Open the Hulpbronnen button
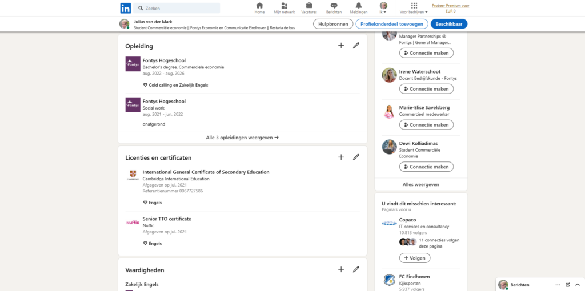The image size is (585, 291). (333, 24)
